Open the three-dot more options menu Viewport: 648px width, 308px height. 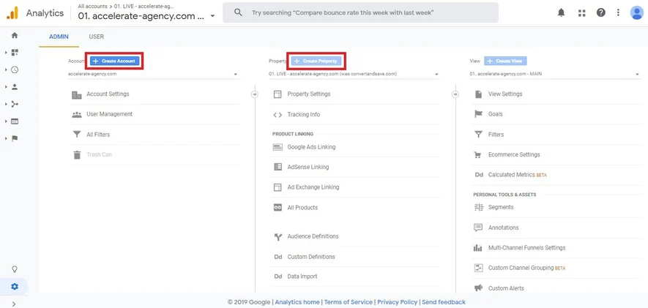pos(618,12)
